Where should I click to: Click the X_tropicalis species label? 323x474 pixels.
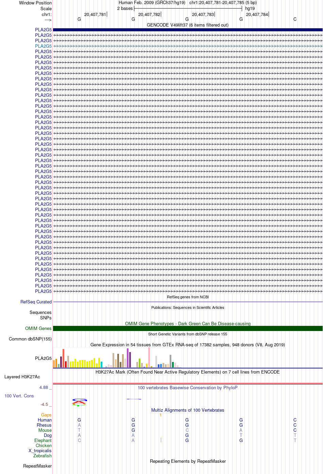pyautogui.click(x=40, y=451)
